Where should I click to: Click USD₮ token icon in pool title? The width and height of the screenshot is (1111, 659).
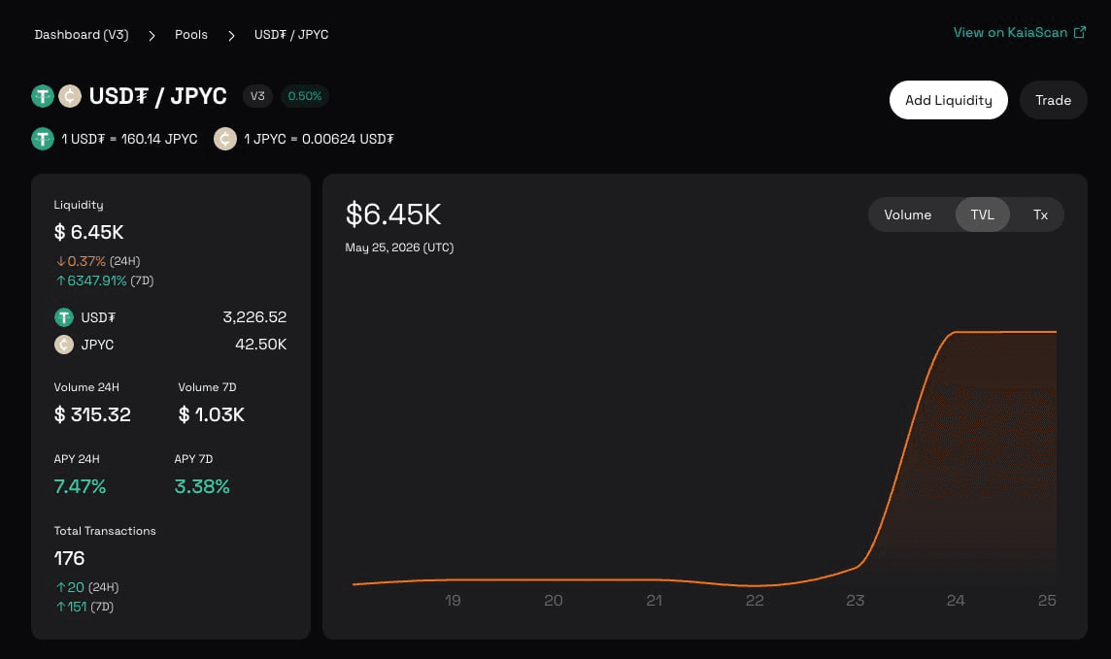pyautogui.click(x=43, y=95)
